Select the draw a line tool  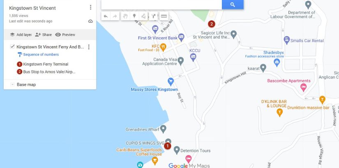[143, 16]
